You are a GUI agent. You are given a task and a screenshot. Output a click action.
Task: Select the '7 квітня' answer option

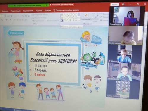click(40, 75)
